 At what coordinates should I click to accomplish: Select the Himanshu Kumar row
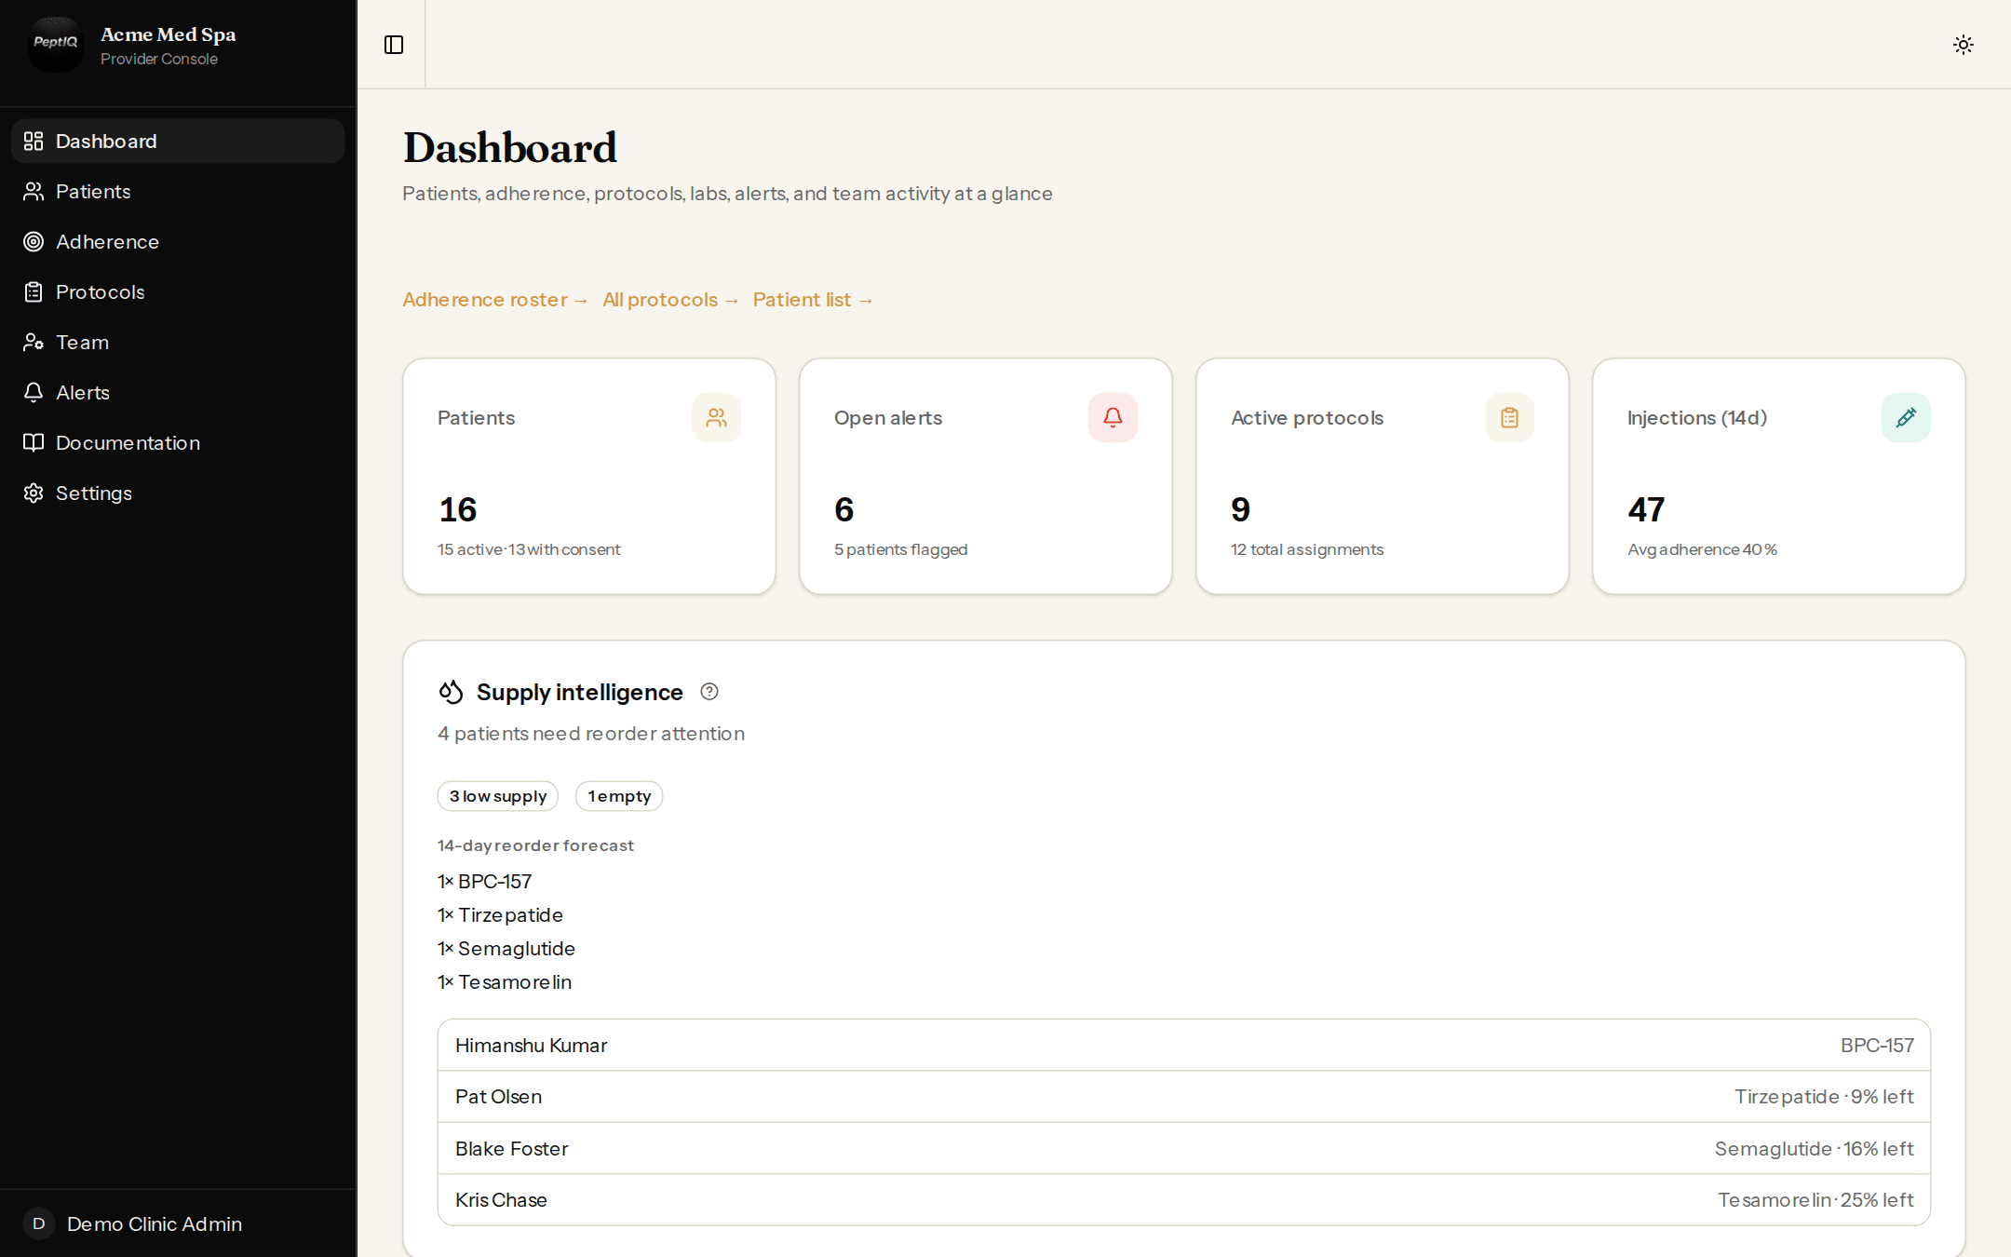[1184, 1045]
